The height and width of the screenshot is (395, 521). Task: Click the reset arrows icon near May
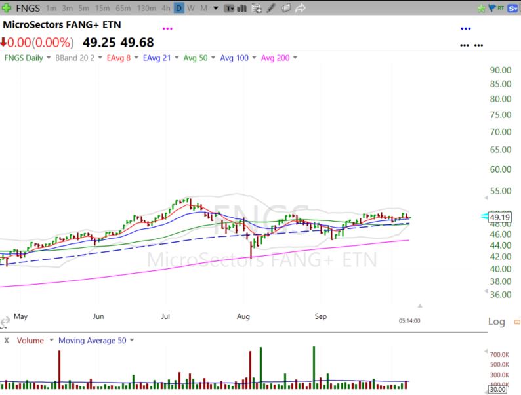coord(5,322)
